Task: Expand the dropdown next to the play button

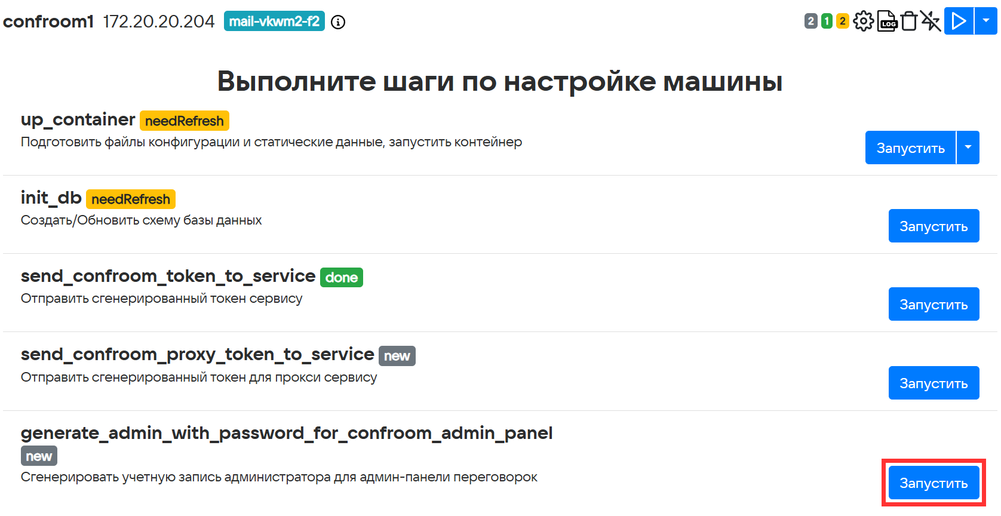Action: (986, 21)
